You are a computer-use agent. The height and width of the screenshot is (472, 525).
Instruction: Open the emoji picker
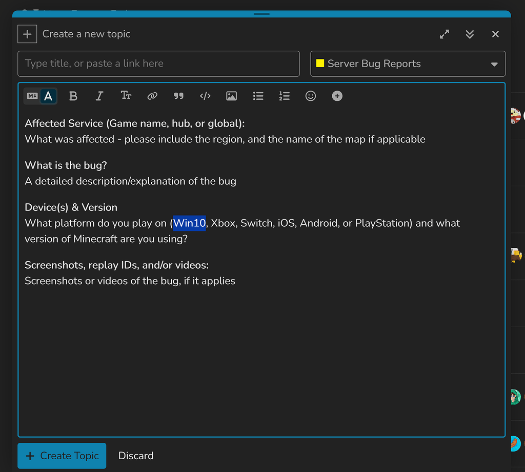(x=310, y=96)
